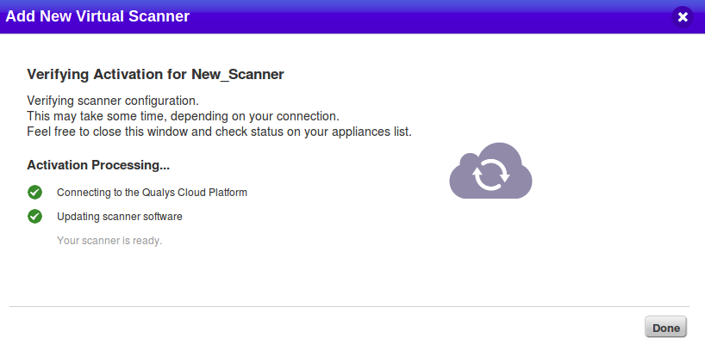The height and width of the screenshot is (356, 705).
Task: Click the purple cloud sync icon
Action: coord(490,171)
